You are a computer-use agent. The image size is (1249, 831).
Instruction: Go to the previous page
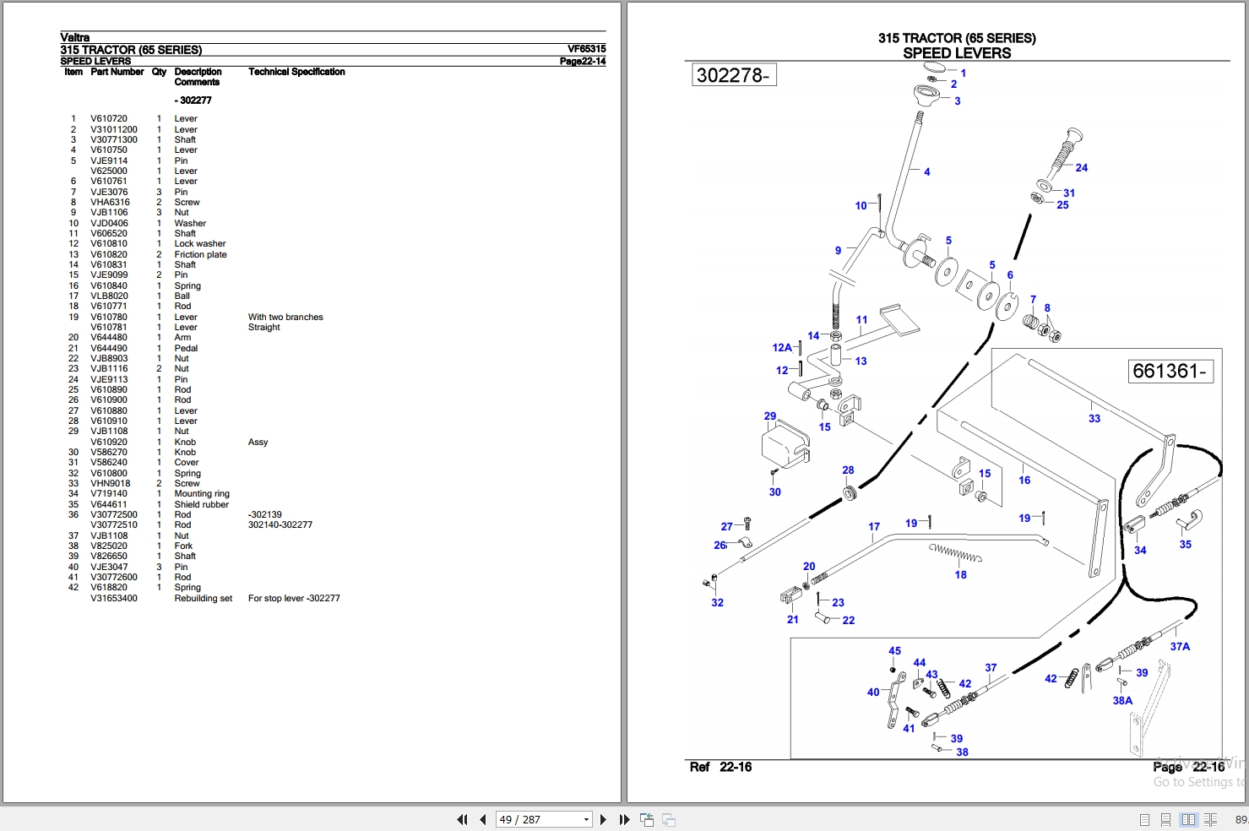[482, 819]
